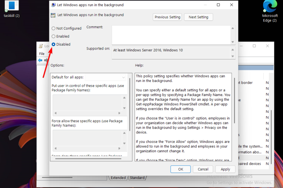Click the Previous Setting button
The width and height of the screenshot is (283, 188).
(167, 17)
